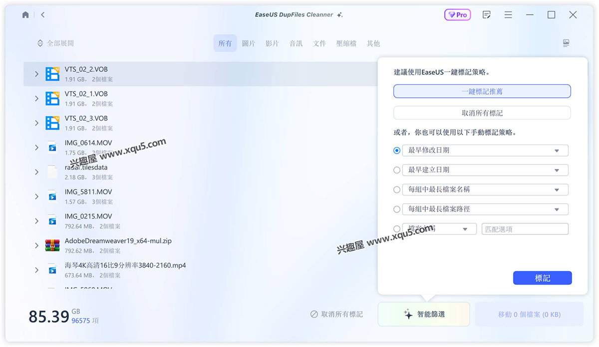Click the 一鍵標記推薦 button
Viewport: 599px width, 347px height.
click(482, 91)
